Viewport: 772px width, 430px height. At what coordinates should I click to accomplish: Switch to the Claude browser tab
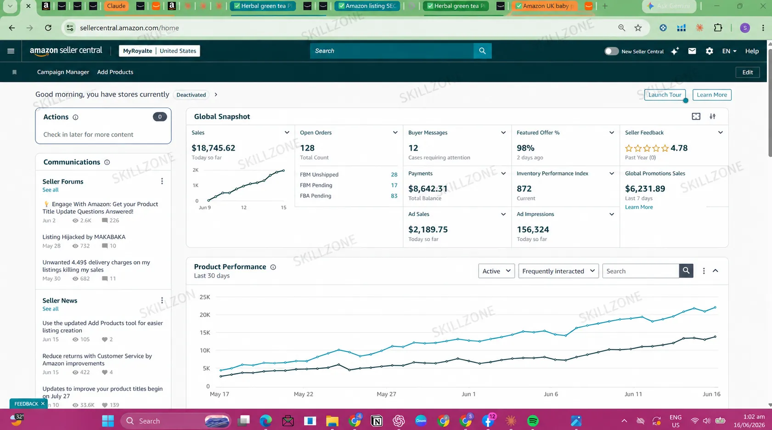click(116, 6)
